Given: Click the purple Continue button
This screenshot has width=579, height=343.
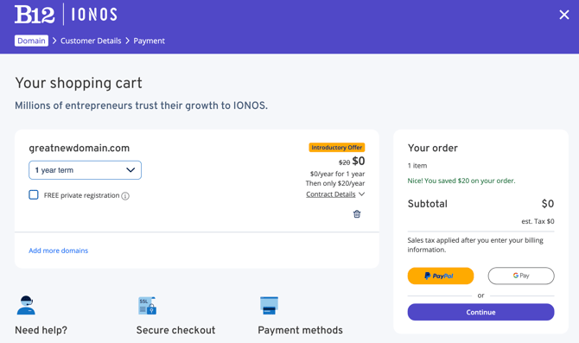Looking at the screenshot, I should (480, 313).
